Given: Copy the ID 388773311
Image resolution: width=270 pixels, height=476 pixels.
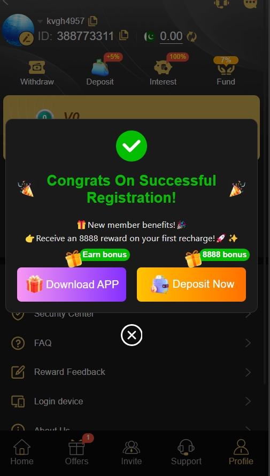Looking at the screenshot, I should tap(124, 35).
